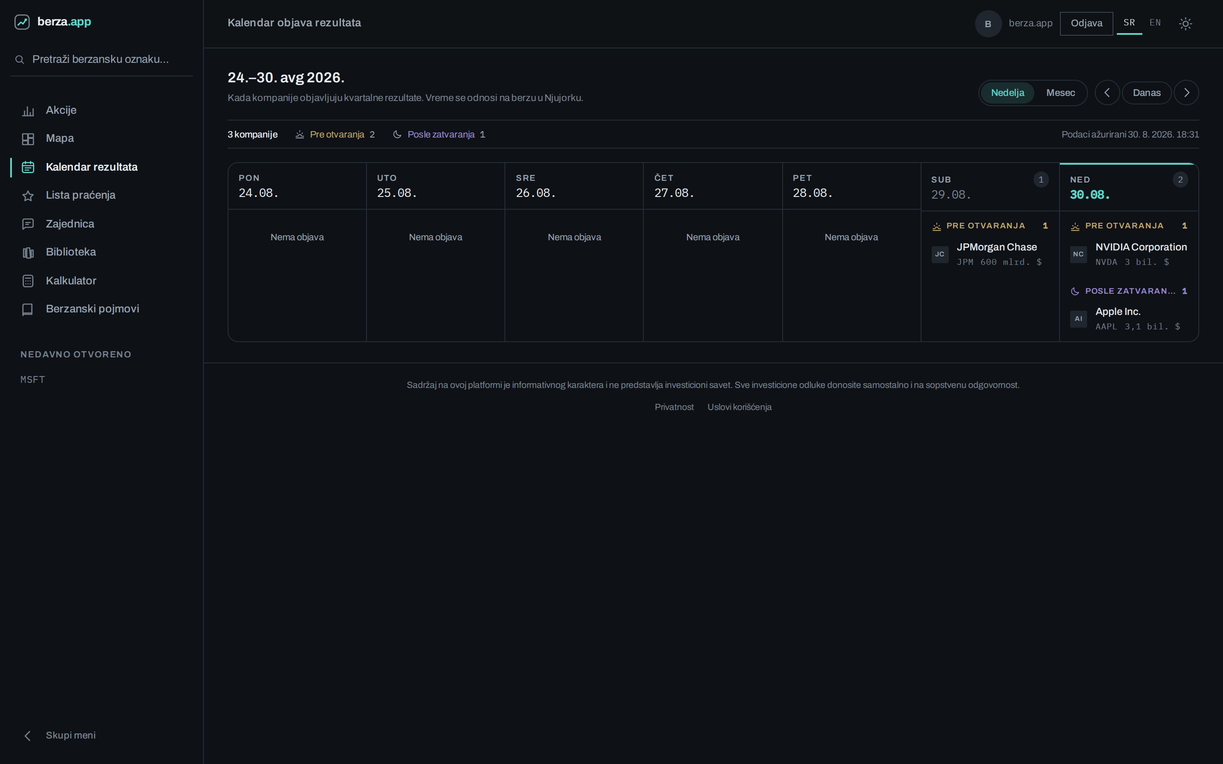Open the Zajednica chat icon

pyautogui.click(x=28, y=224)
